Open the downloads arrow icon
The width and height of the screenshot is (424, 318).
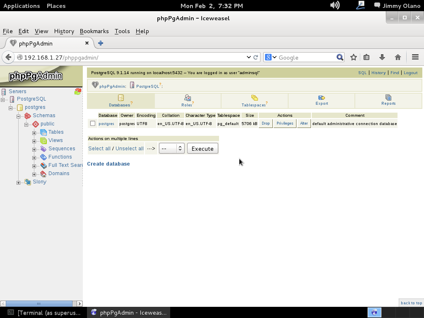[x=382, y=58]
